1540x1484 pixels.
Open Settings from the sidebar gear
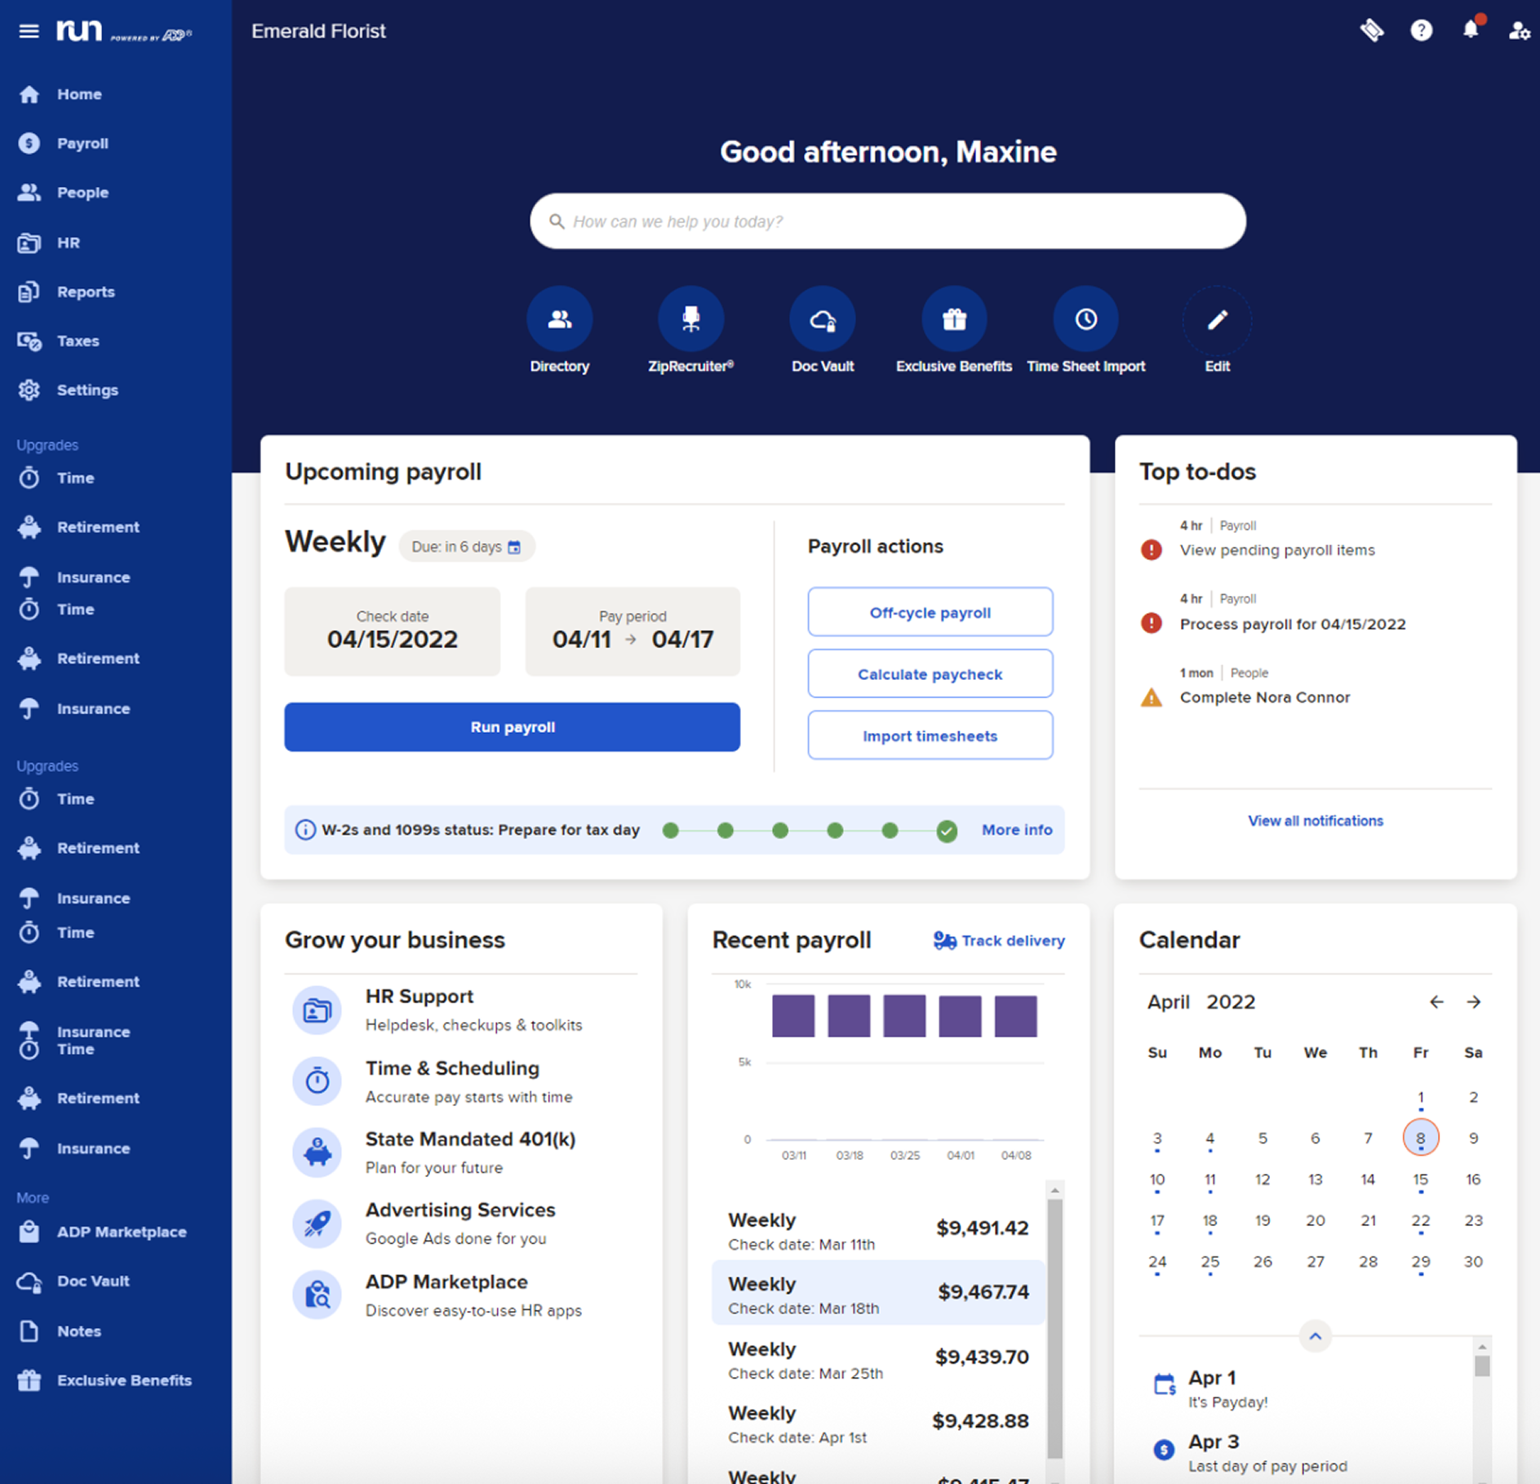coord(87,390)
